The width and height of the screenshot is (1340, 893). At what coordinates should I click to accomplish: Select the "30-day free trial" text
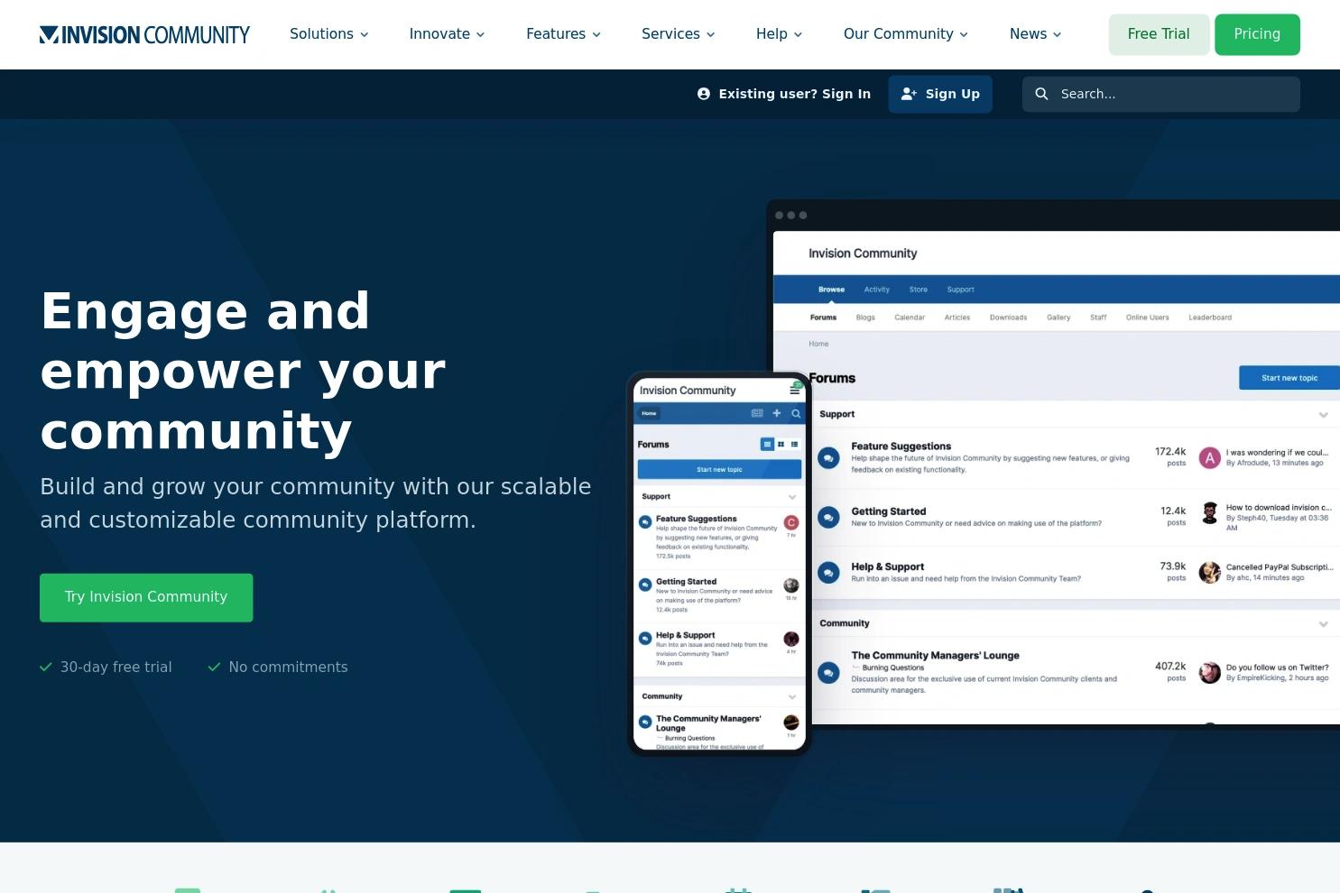tap(116, 667)
